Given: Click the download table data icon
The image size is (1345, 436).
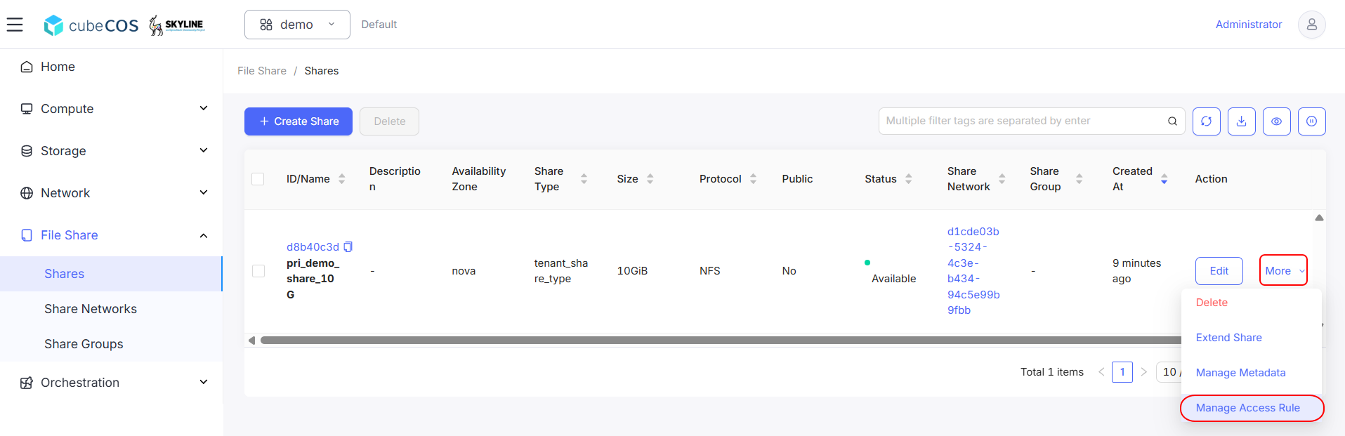Looking at the screenshot, I should pos(1241,121).
